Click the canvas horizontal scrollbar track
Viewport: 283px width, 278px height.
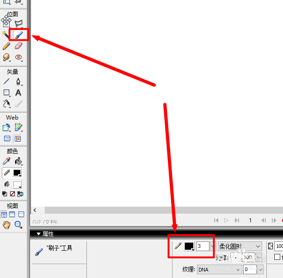click(x=164, y=210)
